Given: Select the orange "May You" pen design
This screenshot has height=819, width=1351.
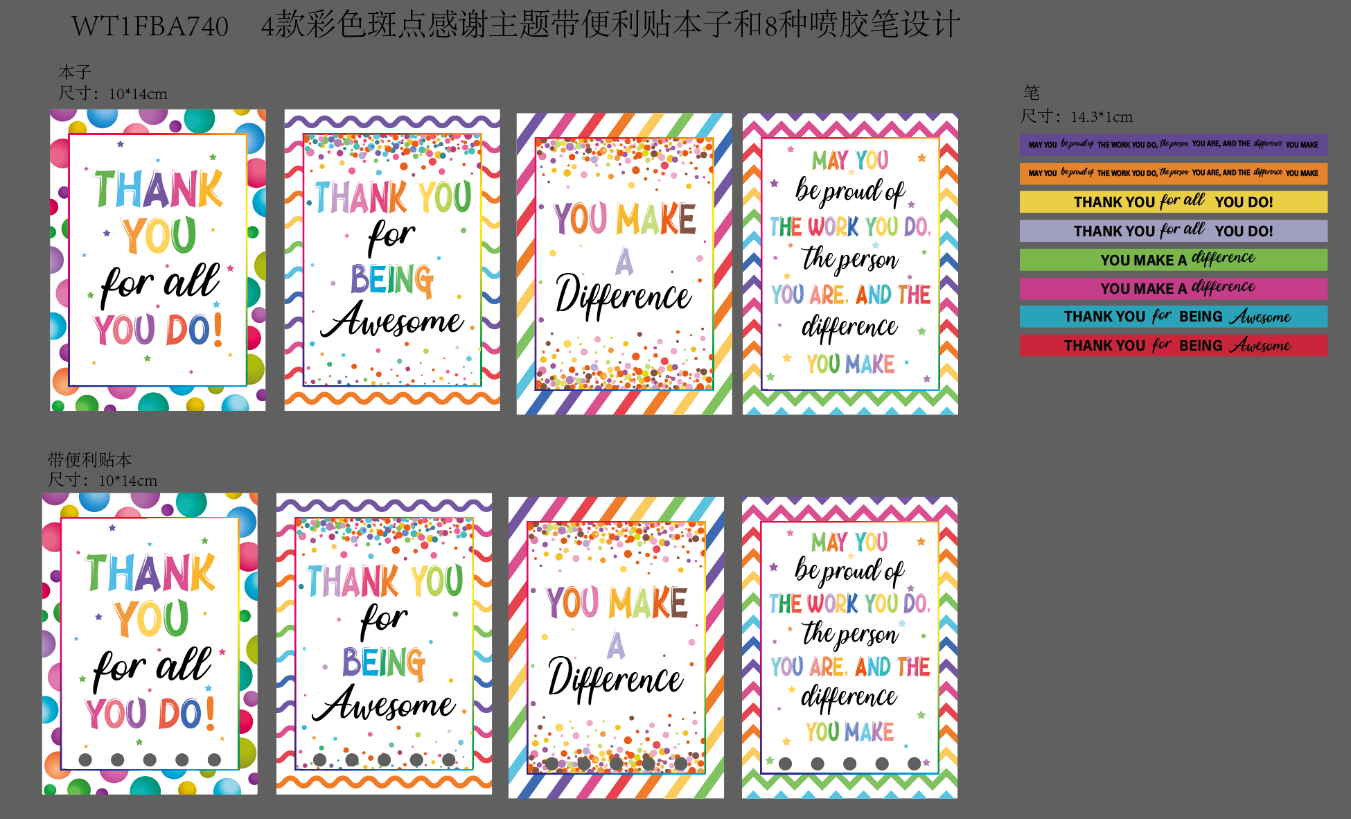Looking at the screenshot, I should coord(1173,173).
